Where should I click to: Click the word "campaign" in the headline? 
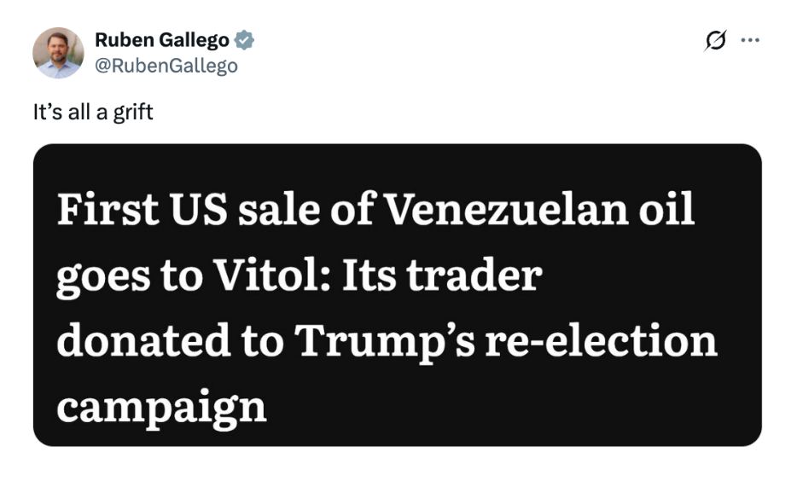coord(162,405)
